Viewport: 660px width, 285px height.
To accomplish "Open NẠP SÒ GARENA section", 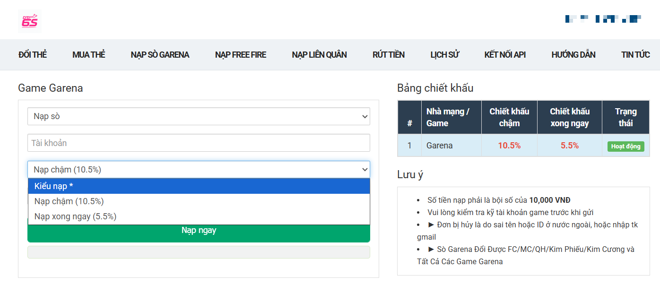I will (160, 55).
